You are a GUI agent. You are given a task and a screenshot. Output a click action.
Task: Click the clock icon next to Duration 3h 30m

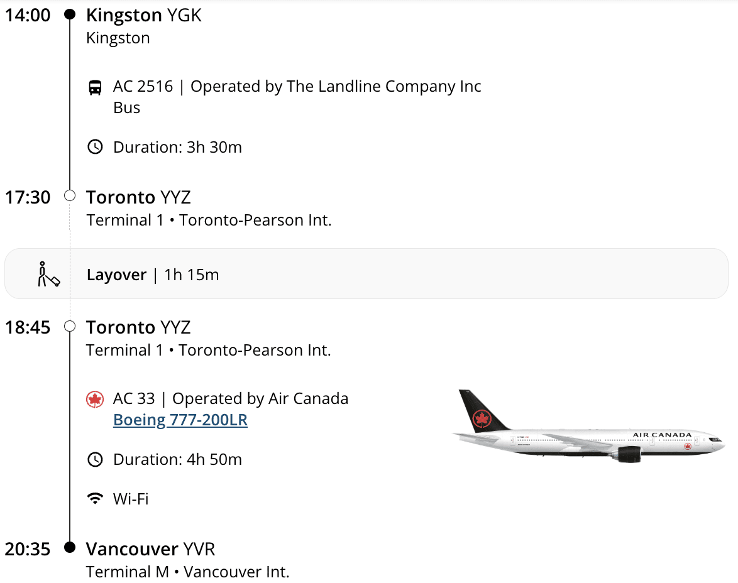click(95, 148)
